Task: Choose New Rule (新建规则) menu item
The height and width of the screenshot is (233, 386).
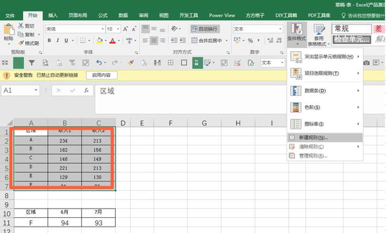Action: tap(325, 138)
